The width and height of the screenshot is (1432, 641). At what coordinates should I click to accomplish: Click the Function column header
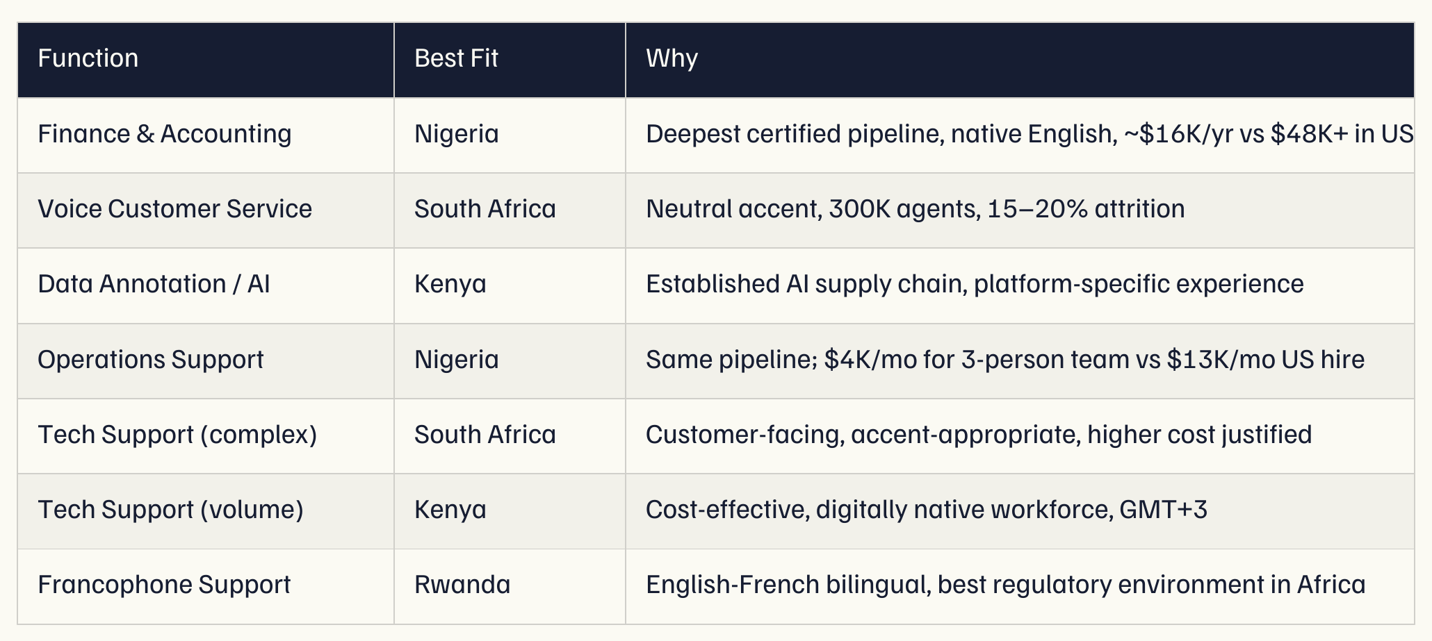[206, 60]
